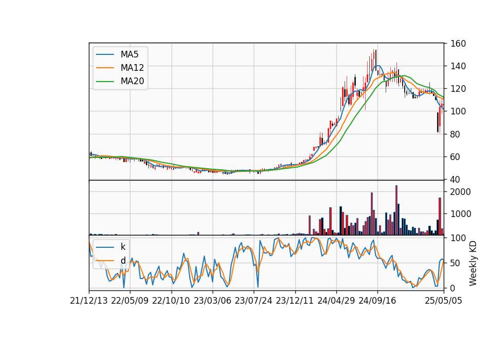
Task: Click the 160 price axis label
Action: (458, 44)
